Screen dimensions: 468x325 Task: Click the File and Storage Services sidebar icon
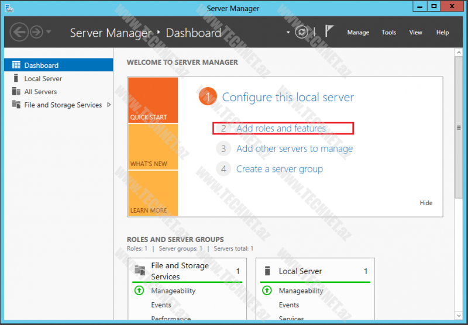pos(16,105)
